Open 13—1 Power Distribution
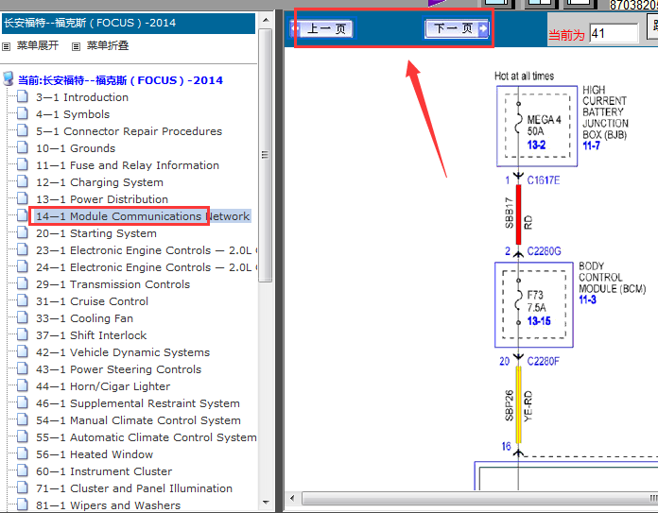The width and height of the screenshot is (658, 513). [x=102, y=199]
